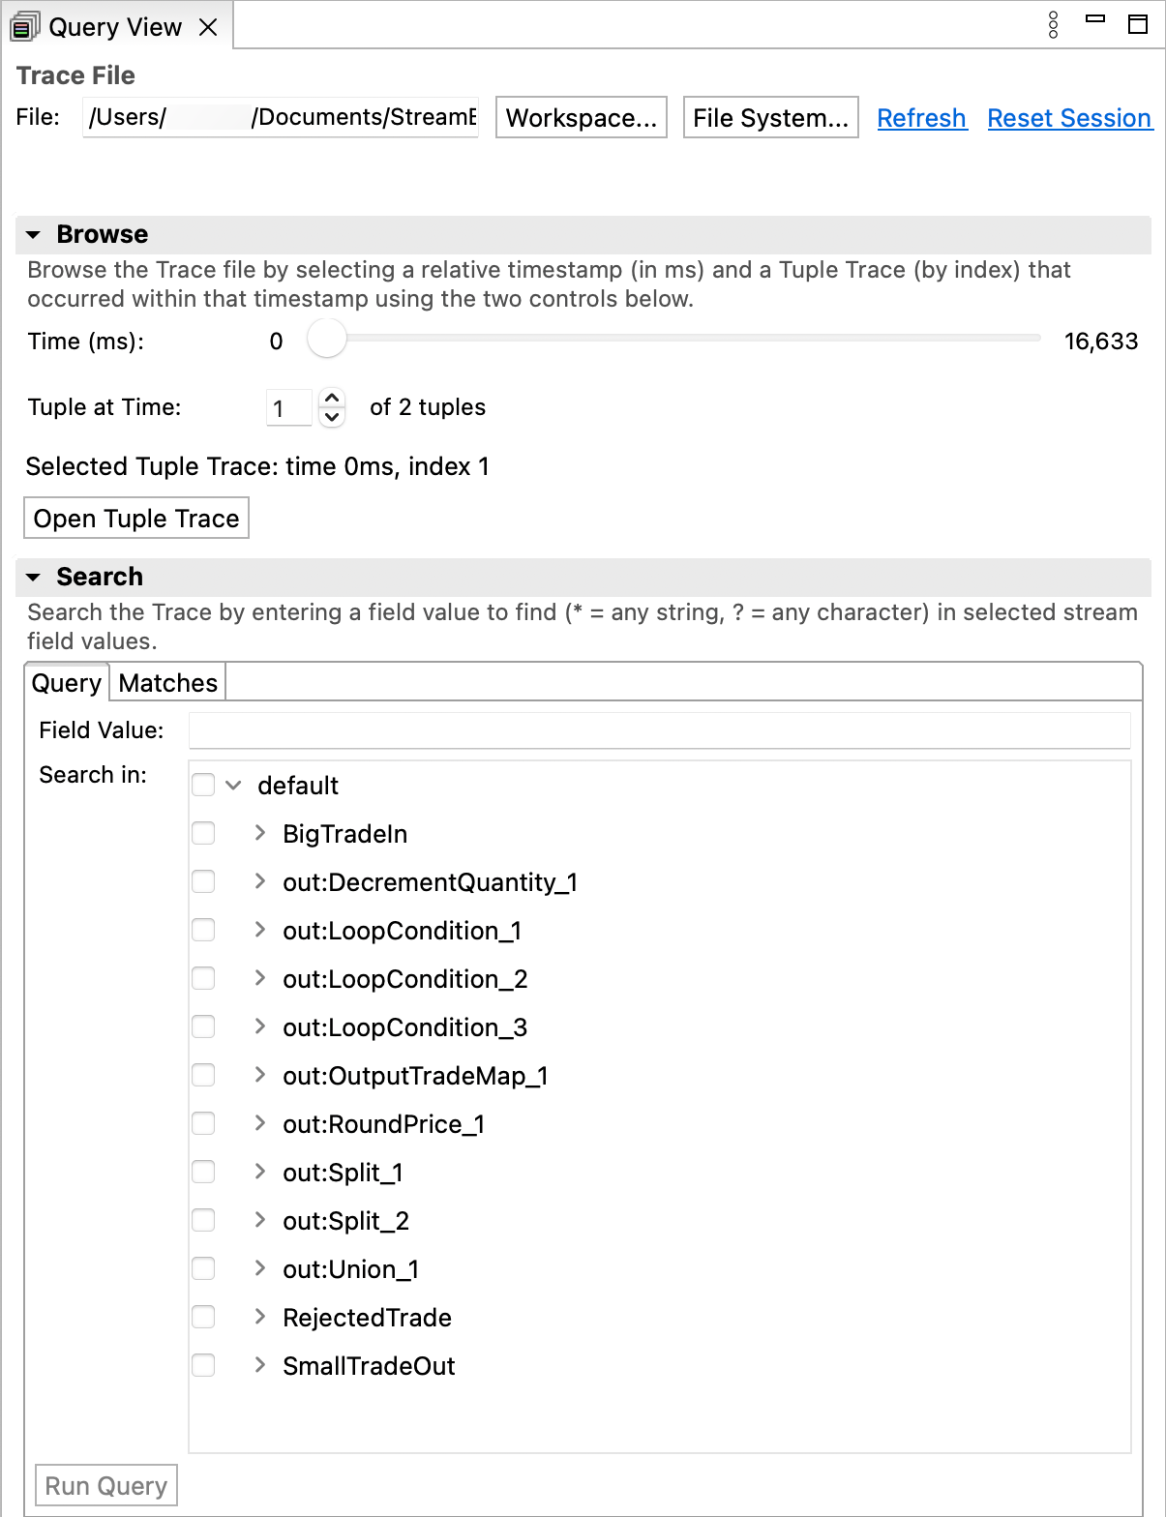Close the Query View tab

(208, 27)
